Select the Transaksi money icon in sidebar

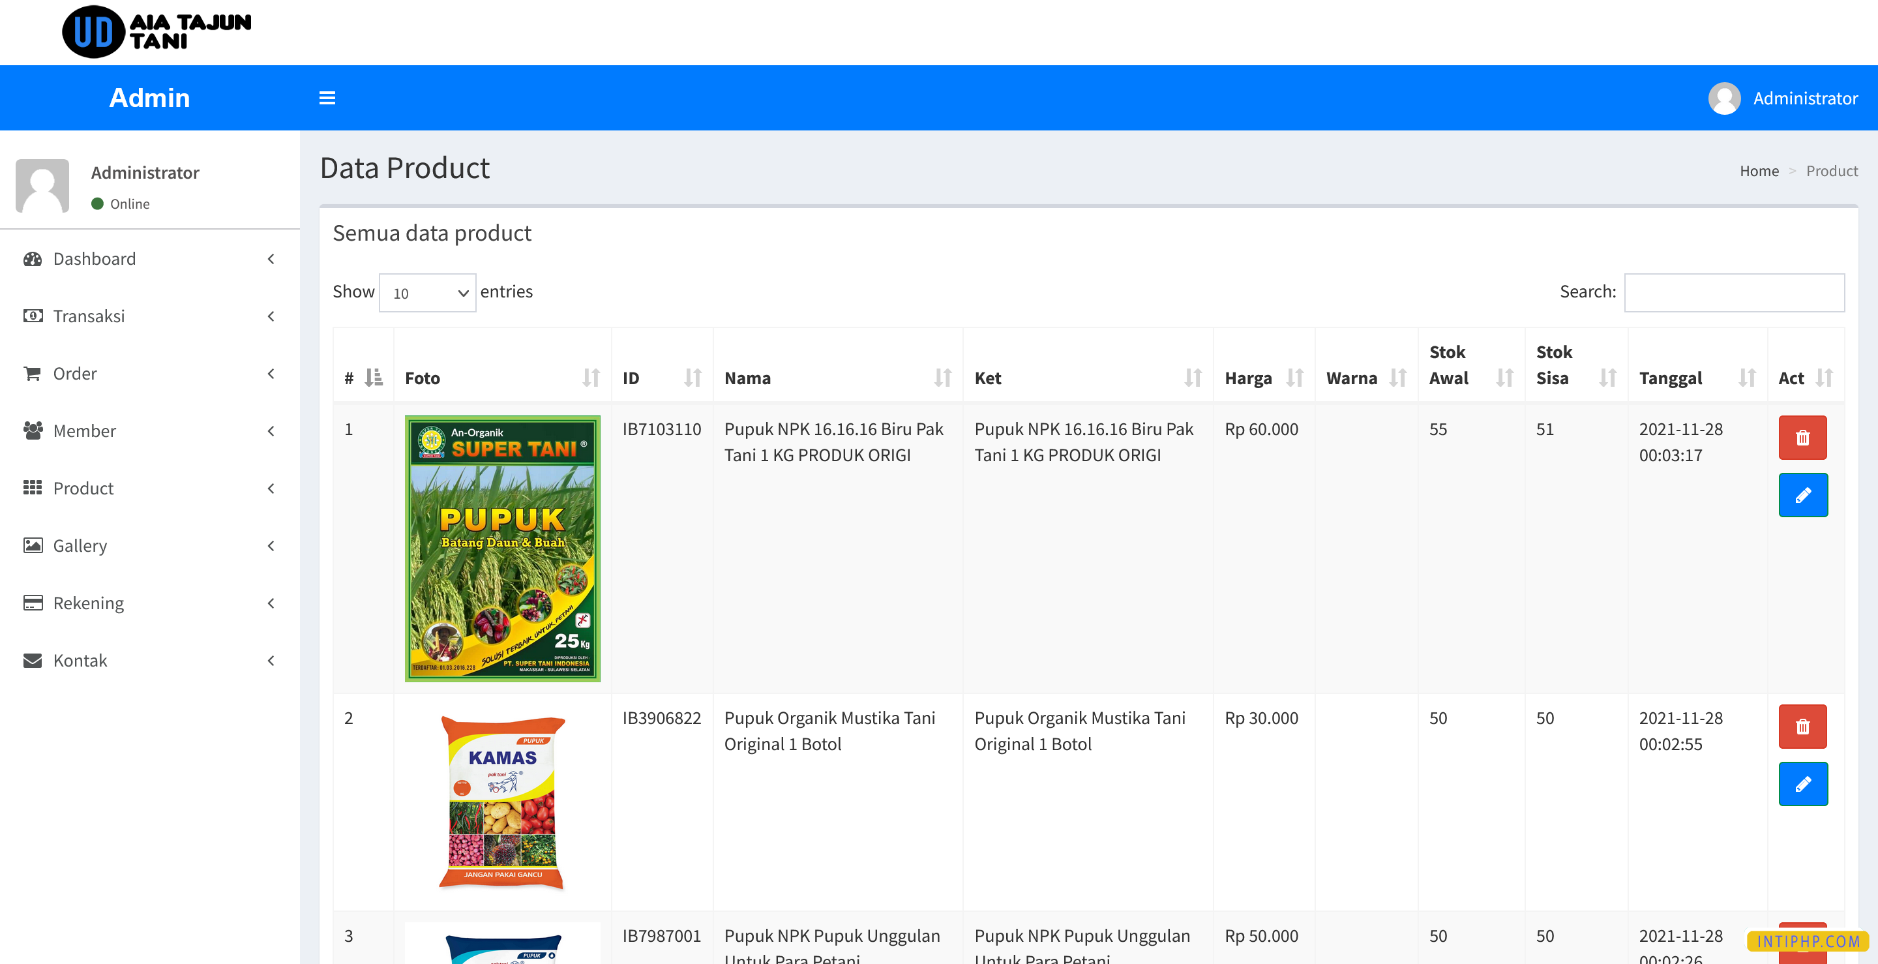[x=32, y=316]
